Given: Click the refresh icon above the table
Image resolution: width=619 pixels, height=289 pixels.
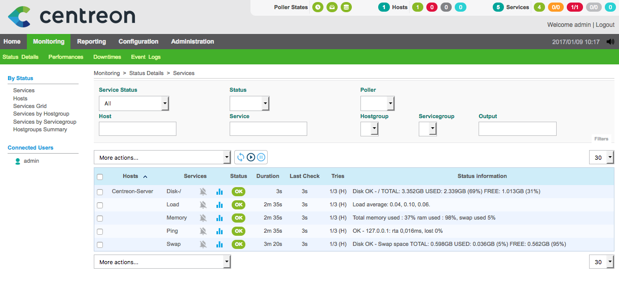Looking at the screenshot, I should [241, 157].
